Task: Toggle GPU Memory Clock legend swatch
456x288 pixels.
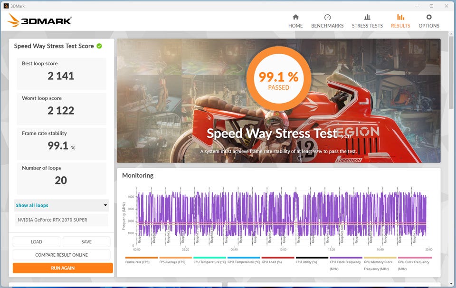Action: [380, 258]
